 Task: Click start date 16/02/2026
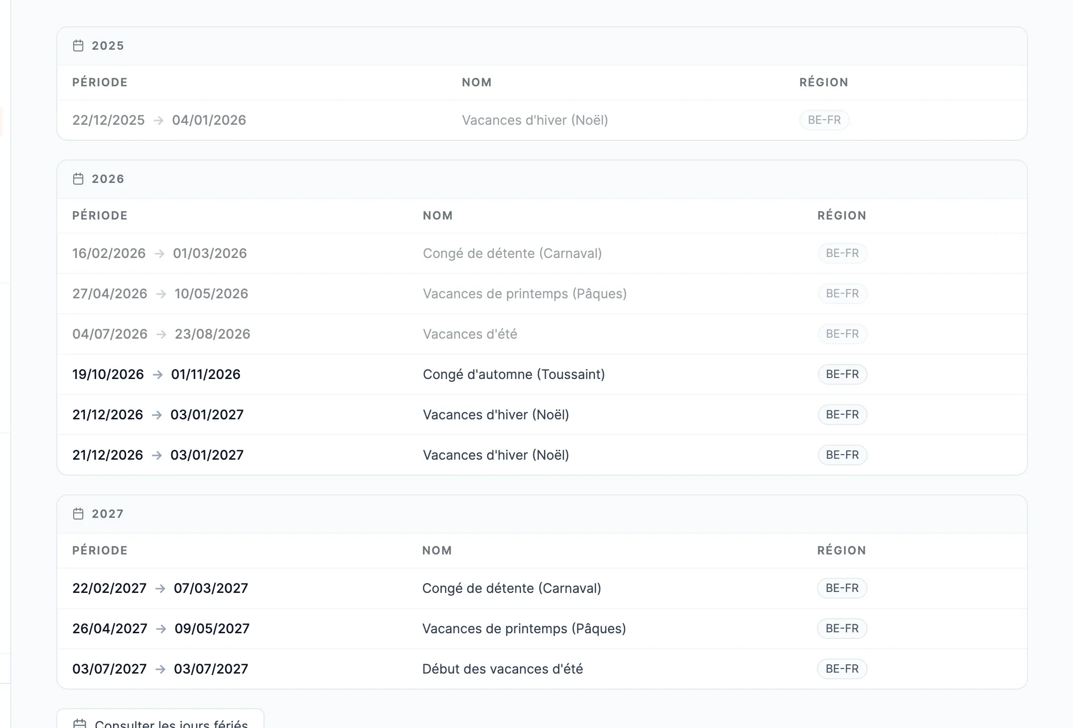(x=109, y=253)
